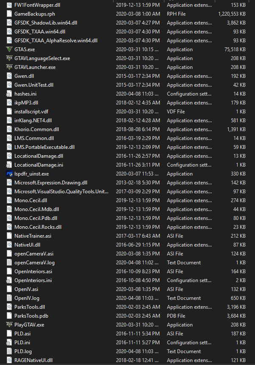255x365 pixels.
Task: Select the file GameBackups.rph
Action: (35, 14)
